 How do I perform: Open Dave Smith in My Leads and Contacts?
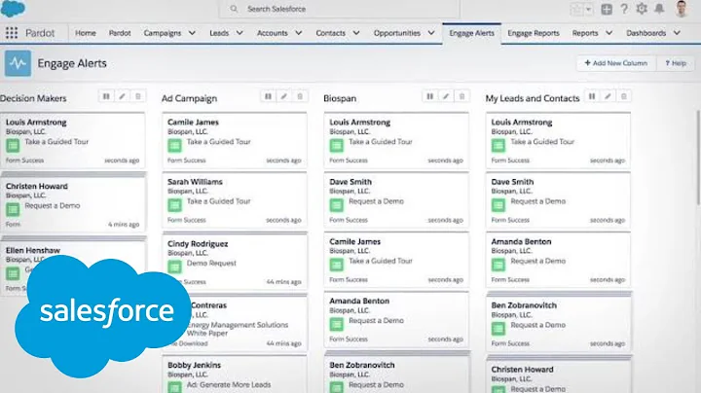coord(512,182)
